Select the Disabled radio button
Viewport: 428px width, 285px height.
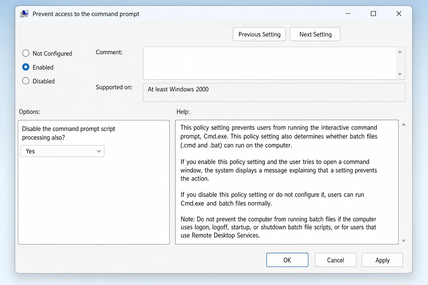[x=26, y=81]
